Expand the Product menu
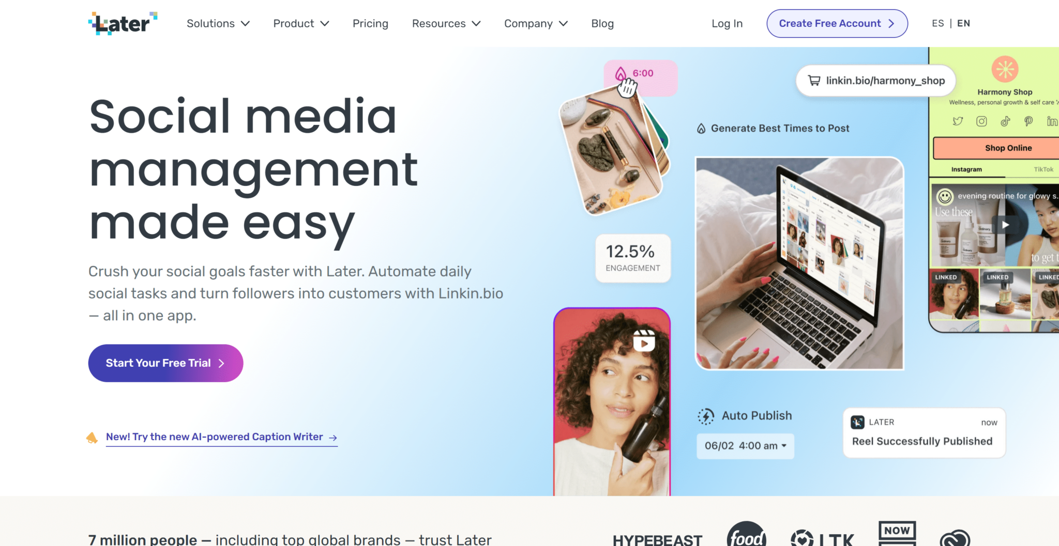The height and width of the screenshot is (546, 1059). click(x=301, y=24)
